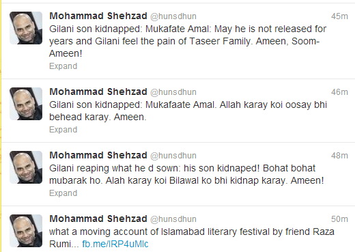
Task: Open profile picture of the 45m tweet
Action: [x=26, y=28]
